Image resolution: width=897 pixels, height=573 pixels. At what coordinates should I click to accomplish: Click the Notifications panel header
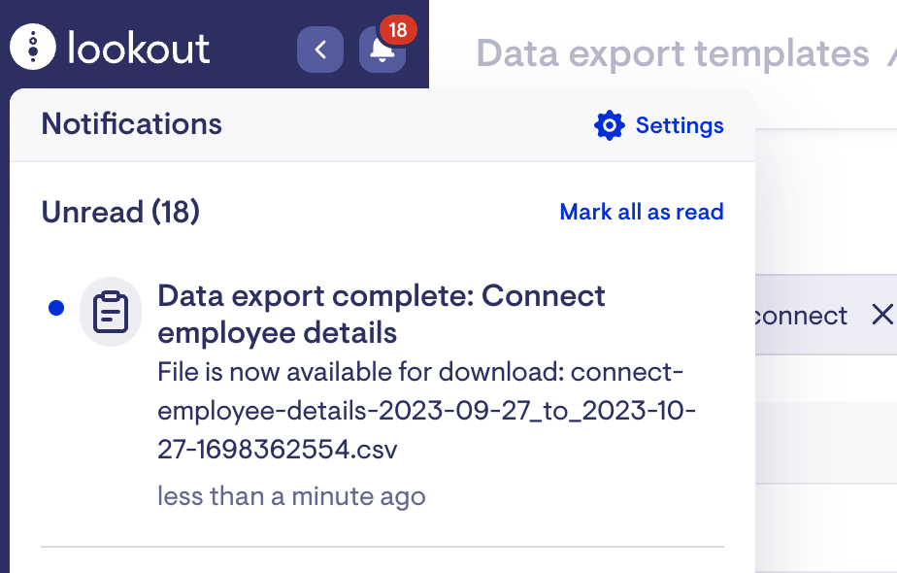132,124
